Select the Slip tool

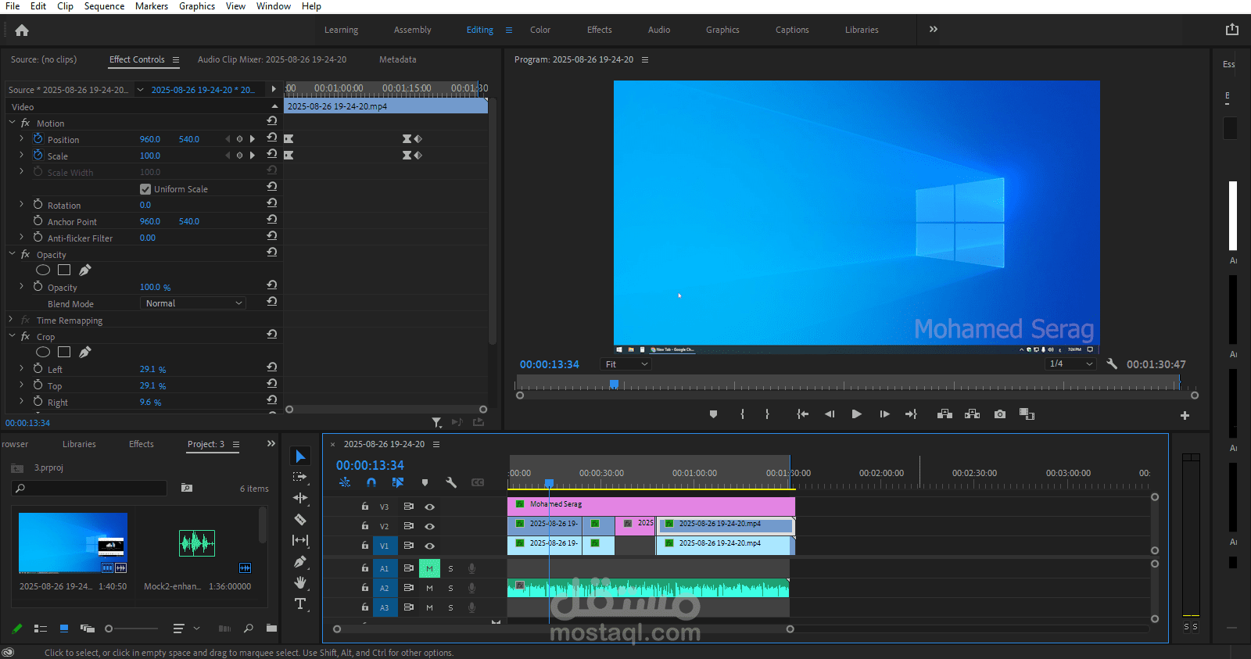[x=300, y=540]
